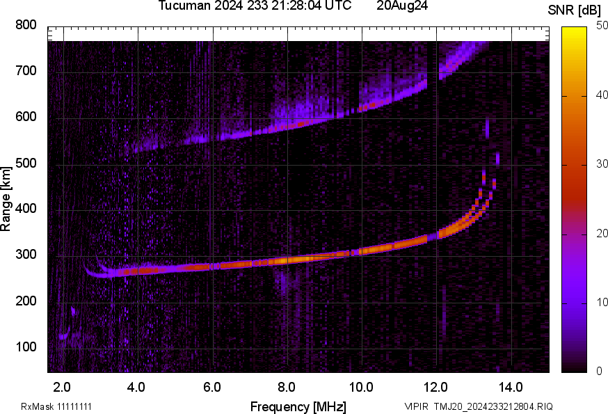Image resolution: width=608 pixels, height=414 pixels.
Task: Click the range tick label '100'
Action: pos(26,347)
